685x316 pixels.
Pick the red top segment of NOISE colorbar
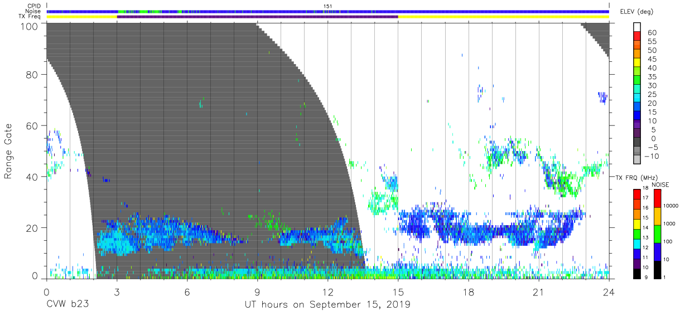click(x=657, y=198)
